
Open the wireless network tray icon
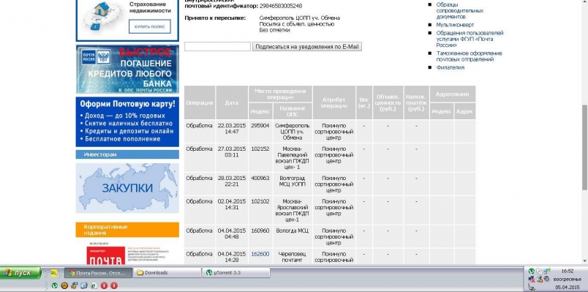click(x=547, y=272)
